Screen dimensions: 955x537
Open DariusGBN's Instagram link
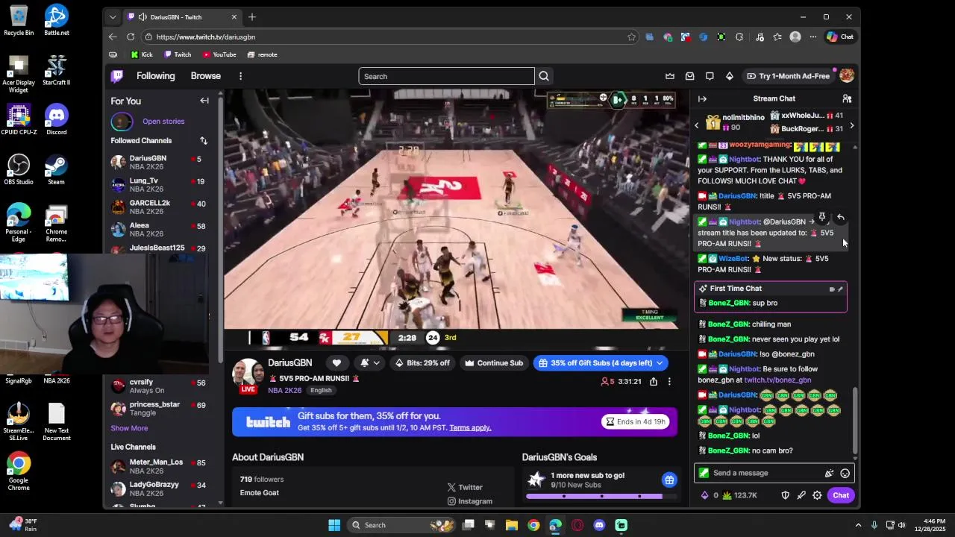click(x=469, y=501)
